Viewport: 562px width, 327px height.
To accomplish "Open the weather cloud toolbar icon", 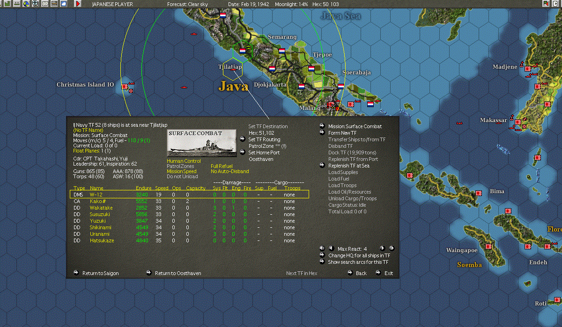I will point(64,4).
